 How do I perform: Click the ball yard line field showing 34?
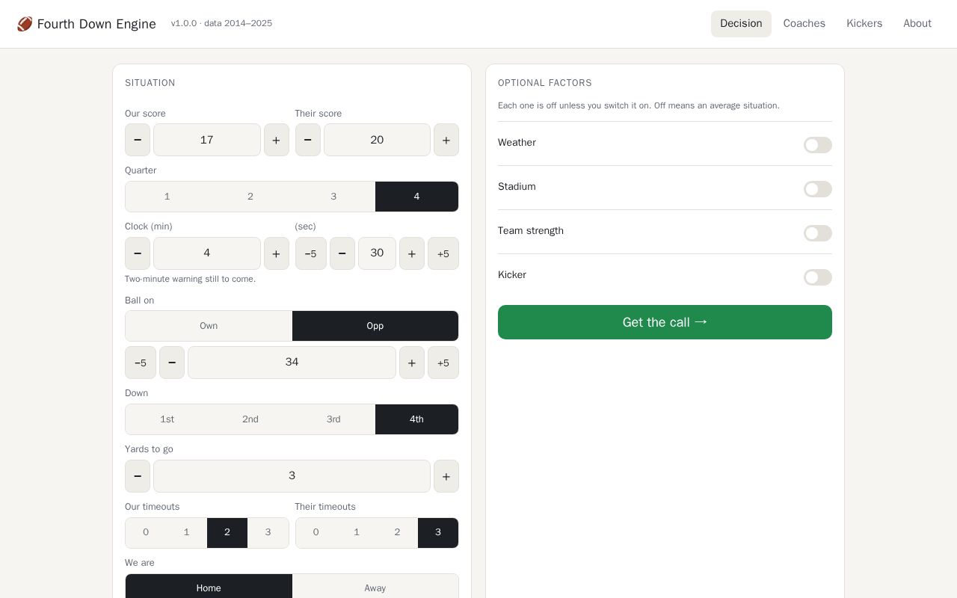292,363
